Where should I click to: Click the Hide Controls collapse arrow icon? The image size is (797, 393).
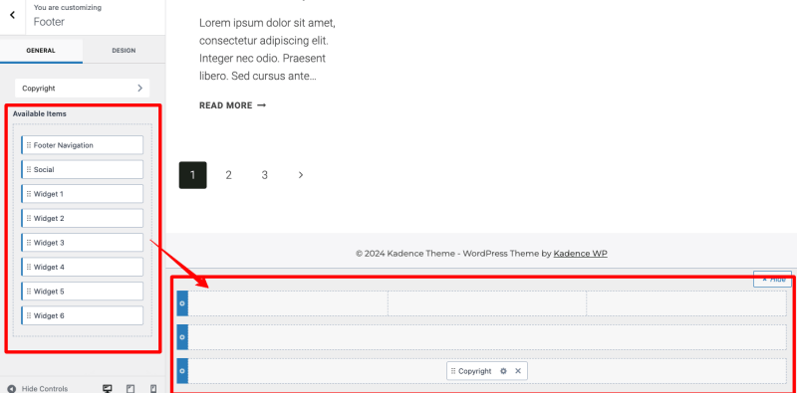point(11,389)
